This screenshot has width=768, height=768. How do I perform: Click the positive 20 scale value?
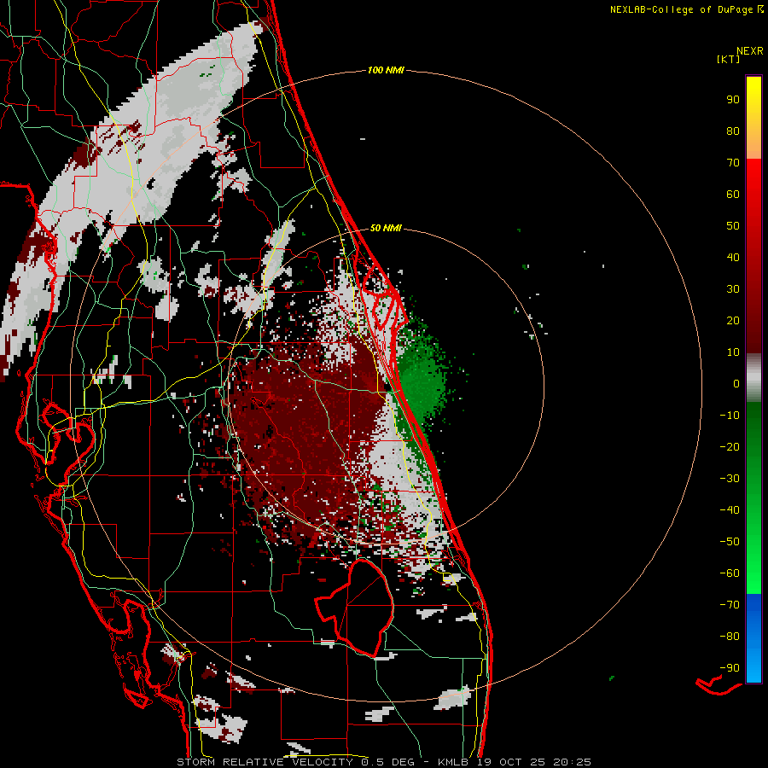point(733,321)
